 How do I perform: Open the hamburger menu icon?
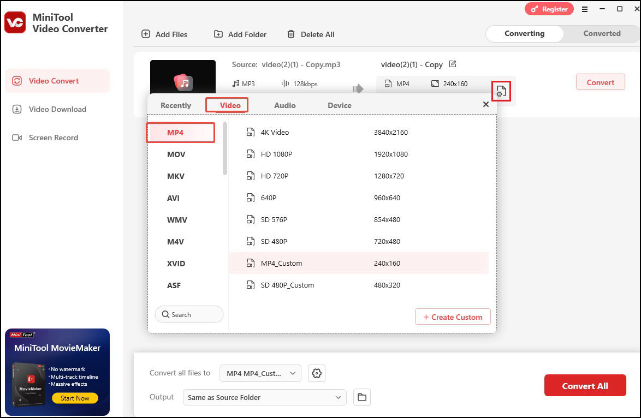(x=585, y=9)
